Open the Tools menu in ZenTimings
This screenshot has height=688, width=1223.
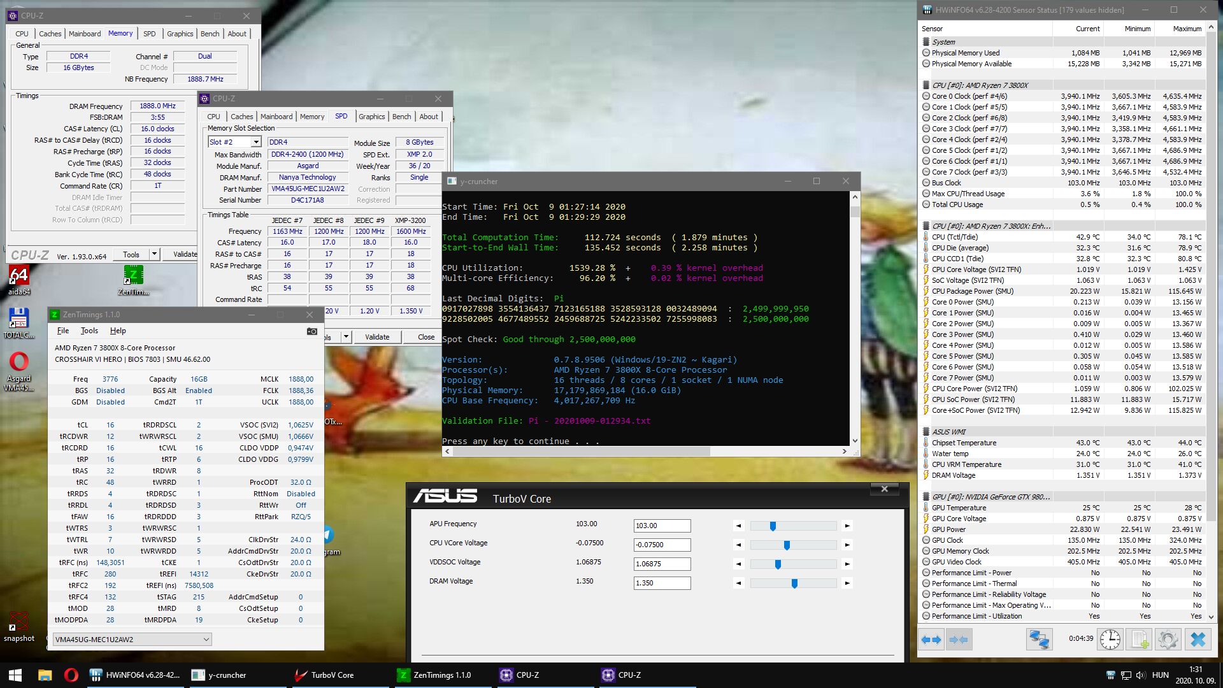click(x=89, y=331)
